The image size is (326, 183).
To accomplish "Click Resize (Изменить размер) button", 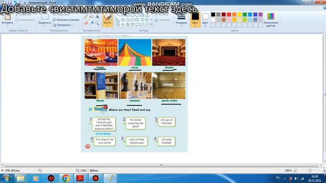I will (x=66, y=20).
